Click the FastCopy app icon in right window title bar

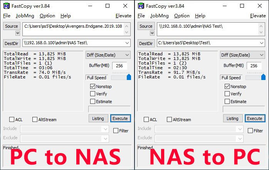141,6
